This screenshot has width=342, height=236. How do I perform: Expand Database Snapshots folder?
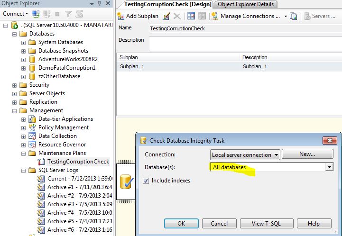click(23, 51)
